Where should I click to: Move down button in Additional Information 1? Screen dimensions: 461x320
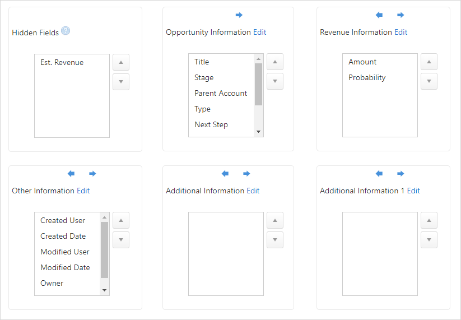pyautogui.click(x=429, y=240)
